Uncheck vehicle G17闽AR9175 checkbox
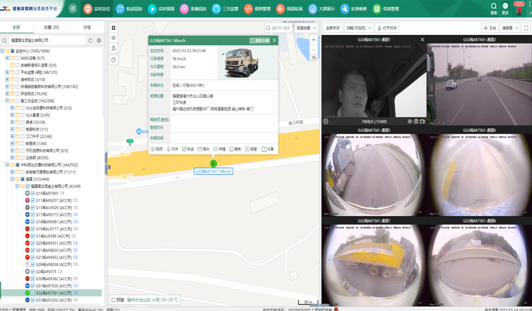The image size is (532, 311). (33, 215)
